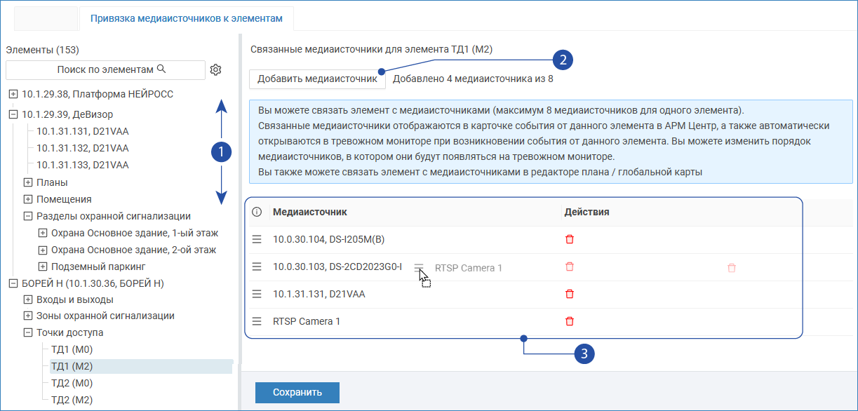Click the gear settings icon beside search
The width and height of the screenshot is (858, 411).
click(x=215, y=69)
